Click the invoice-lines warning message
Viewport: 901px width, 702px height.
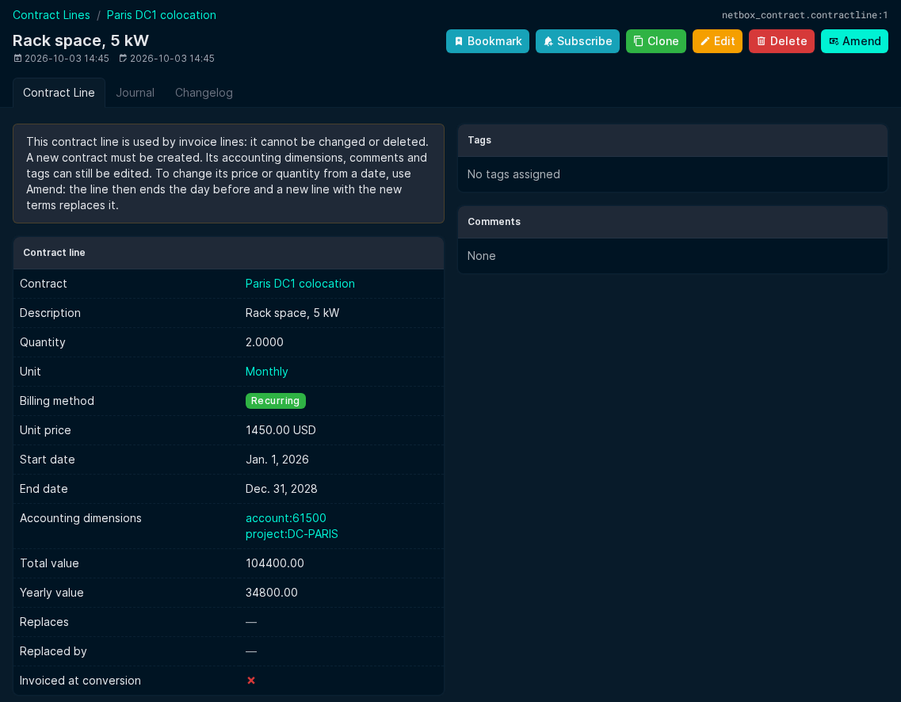(x=228, y=174)
